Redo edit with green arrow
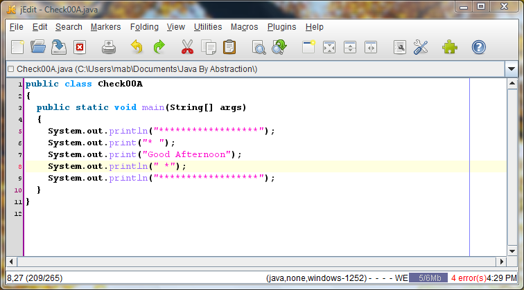Screen dimensions: 524x290 (159, 47)
